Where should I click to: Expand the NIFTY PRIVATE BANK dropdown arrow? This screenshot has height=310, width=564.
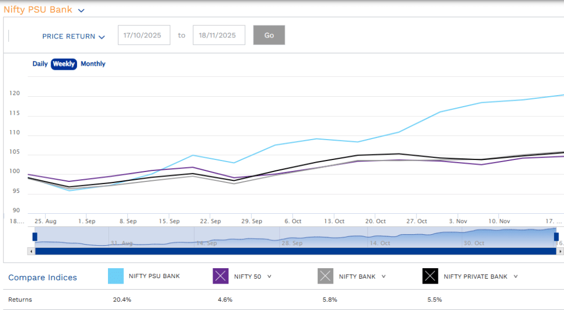pos(516,276)
